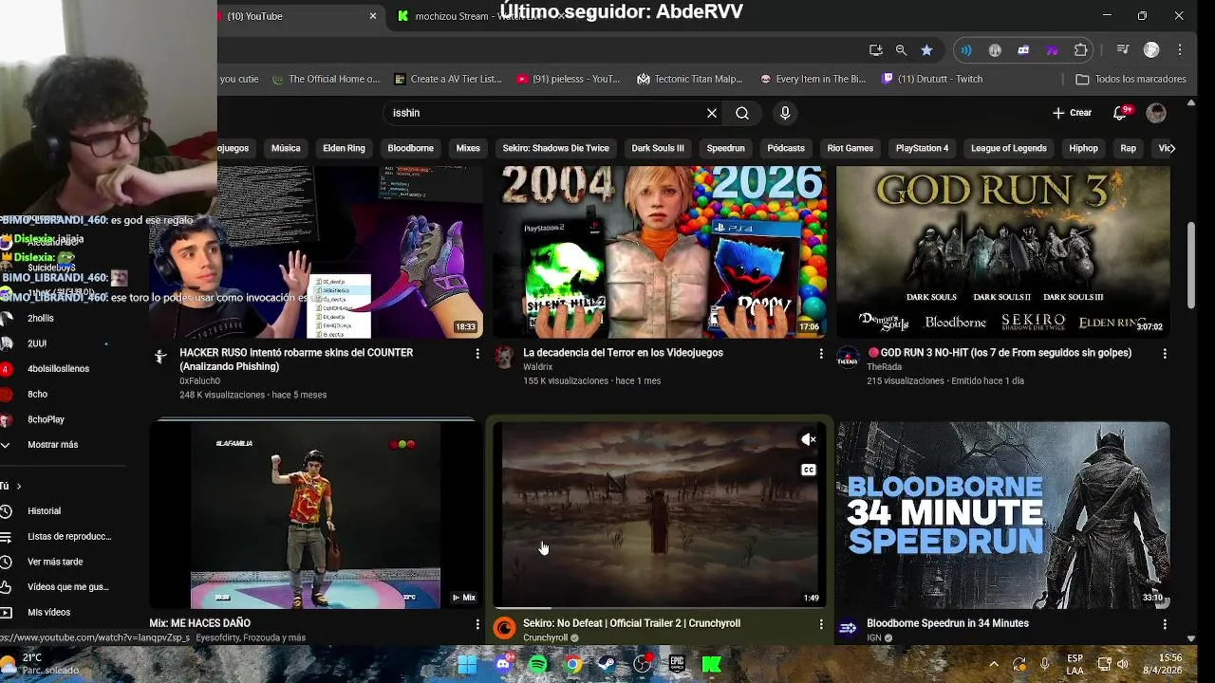Image resolution: width=1215 pixels, height=683 pixels.
Task: Select the Bloodborne category chip
Action: [x=410, y=148]
